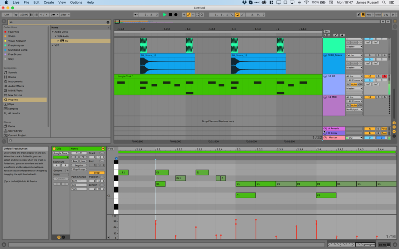Solo the 9 BH_Snare track

coord(378,55)
